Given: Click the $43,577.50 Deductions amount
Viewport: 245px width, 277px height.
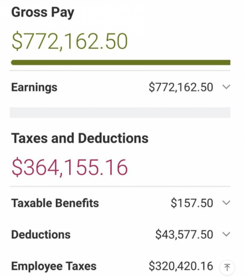Looking at the screenshot, I should click(x=184, y=235).
